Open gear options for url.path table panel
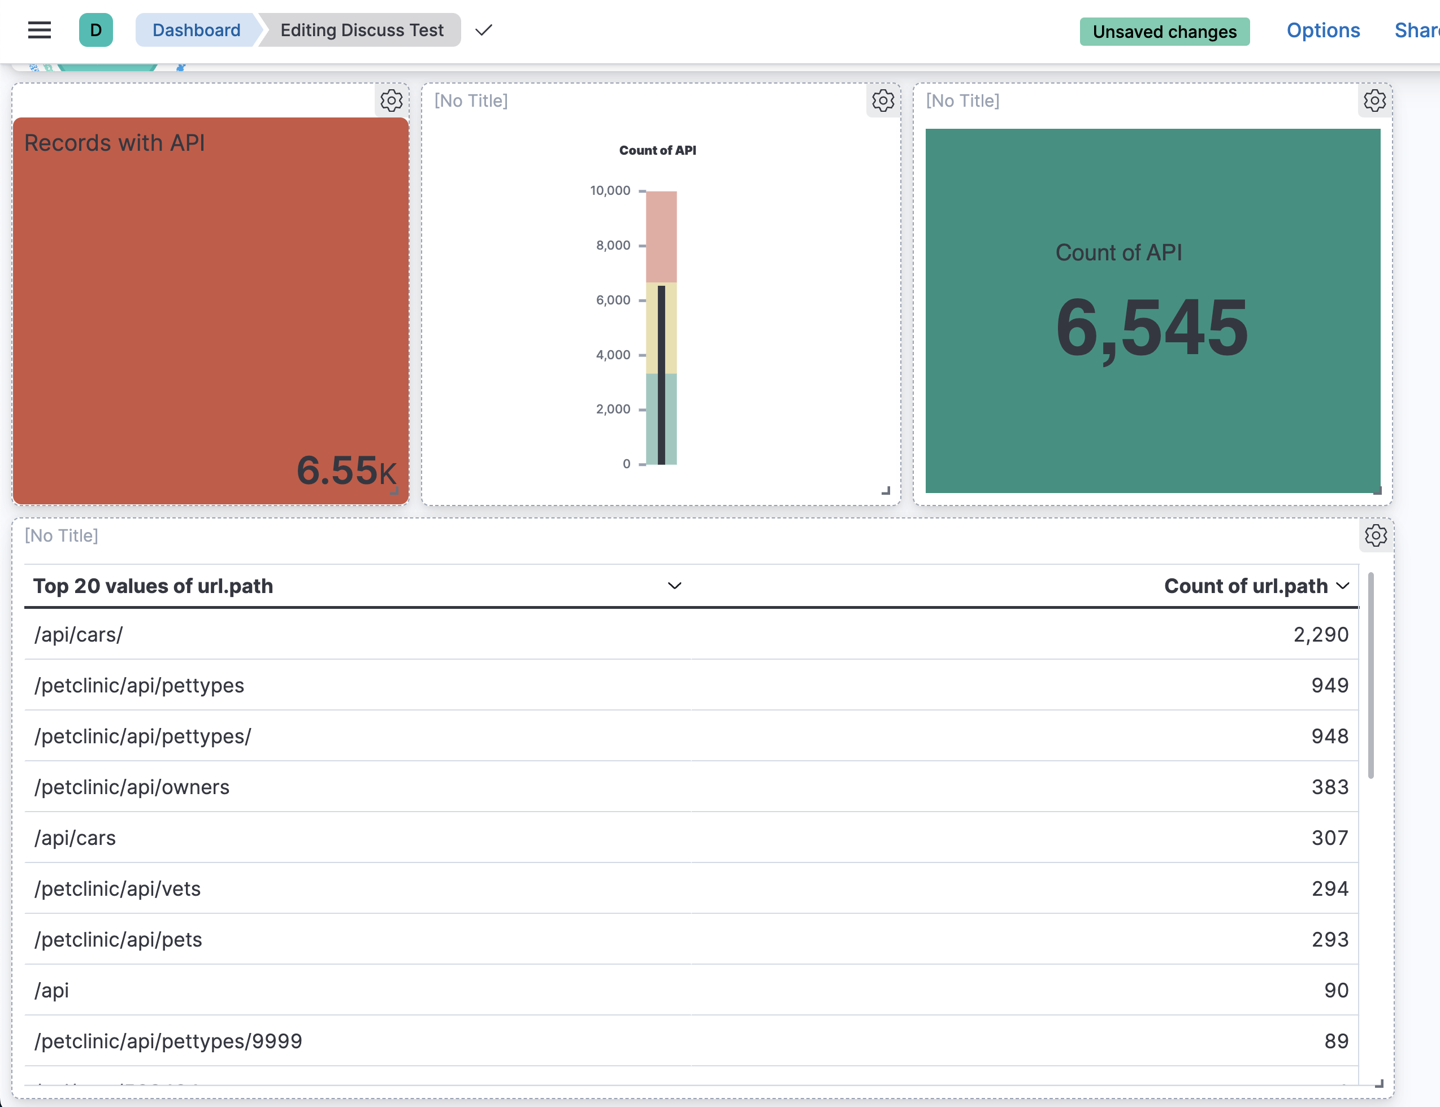 [x=1376, y=535]
